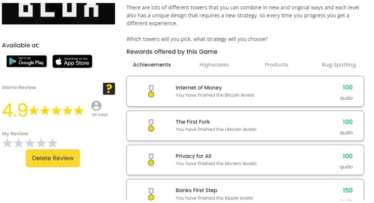374x203 pixels.
Task: Open the Bug Spotting tab
Action: pos(338,65)
